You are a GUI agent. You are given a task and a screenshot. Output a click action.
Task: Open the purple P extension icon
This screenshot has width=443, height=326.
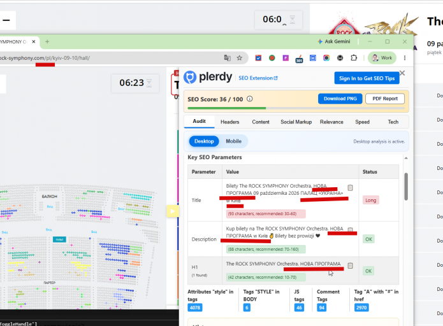click(286, 58)
